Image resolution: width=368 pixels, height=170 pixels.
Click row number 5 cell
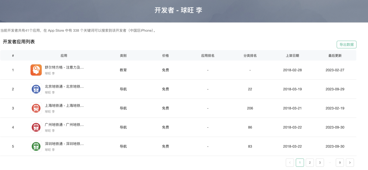click(x=13, y=146)
